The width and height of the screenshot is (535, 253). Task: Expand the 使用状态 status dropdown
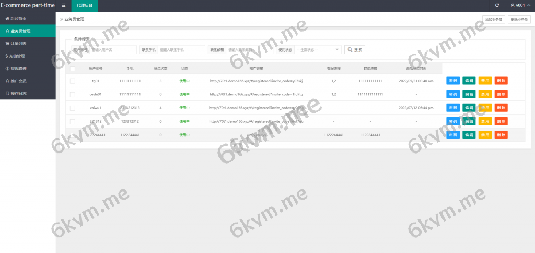(x=318, y=50)
